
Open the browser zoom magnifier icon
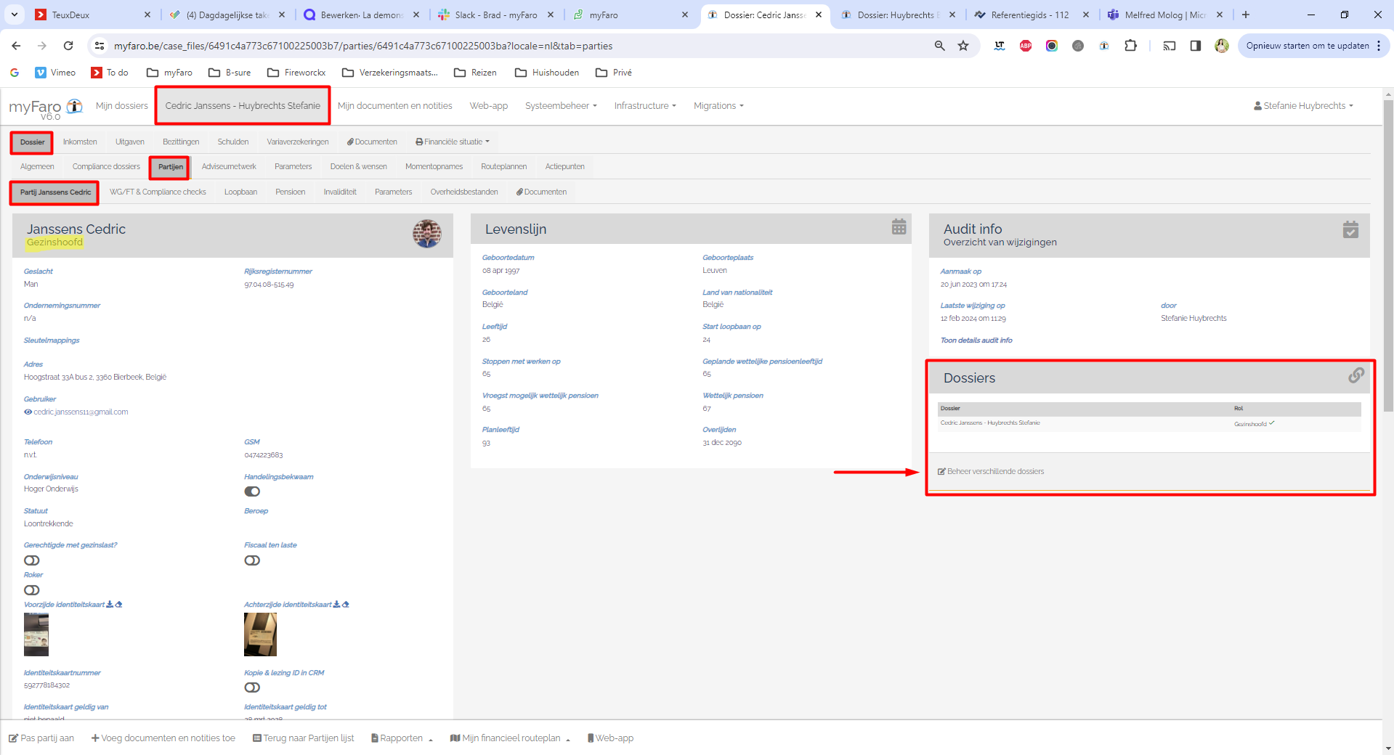click(x=939, y=46)
